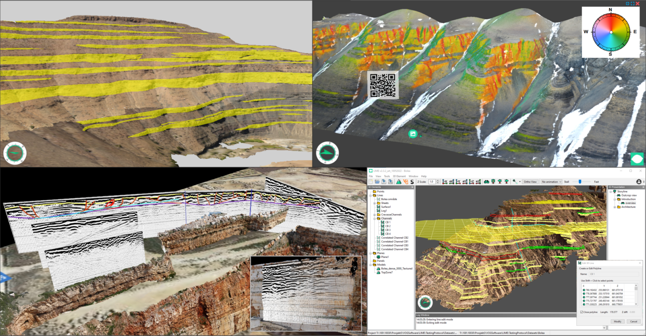This screenshot has width=646, height=336.
Task: Select overview item under Introduction
Action: coord(630,203)
